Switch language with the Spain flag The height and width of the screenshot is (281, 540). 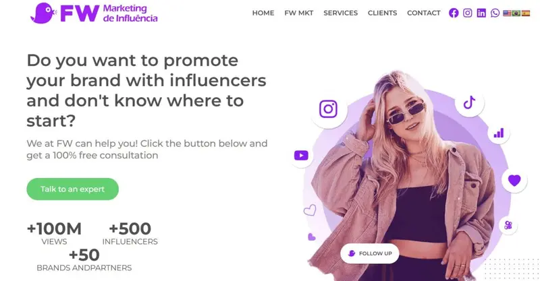(526, 13)
